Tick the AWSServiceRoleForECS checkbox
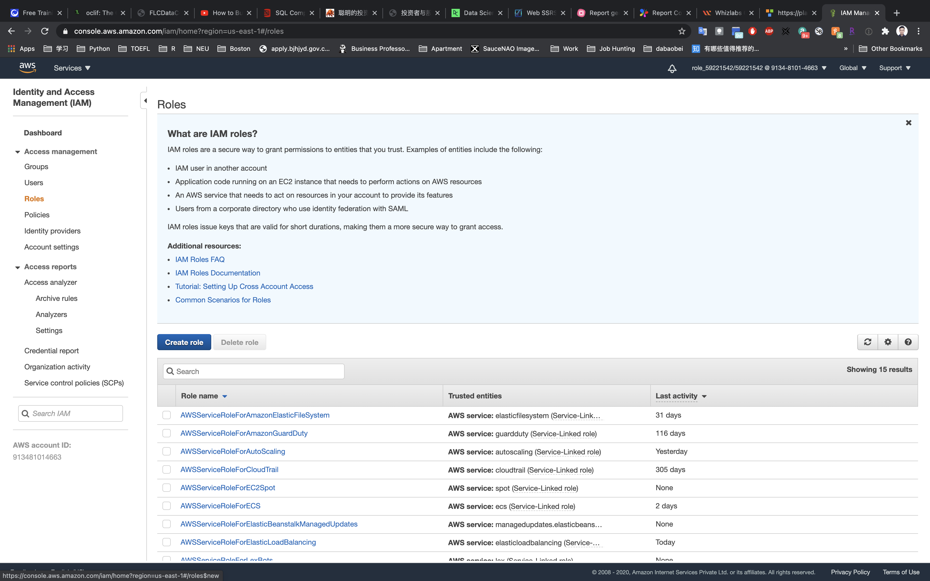This screenshot has width=930, height=581. click(166, 506)
